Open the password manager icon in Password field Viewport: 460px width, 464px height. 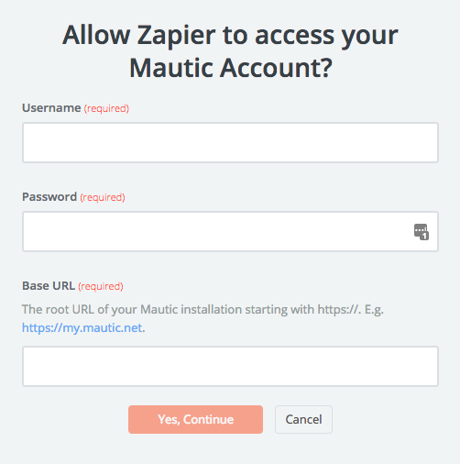(x=422, y=232)
